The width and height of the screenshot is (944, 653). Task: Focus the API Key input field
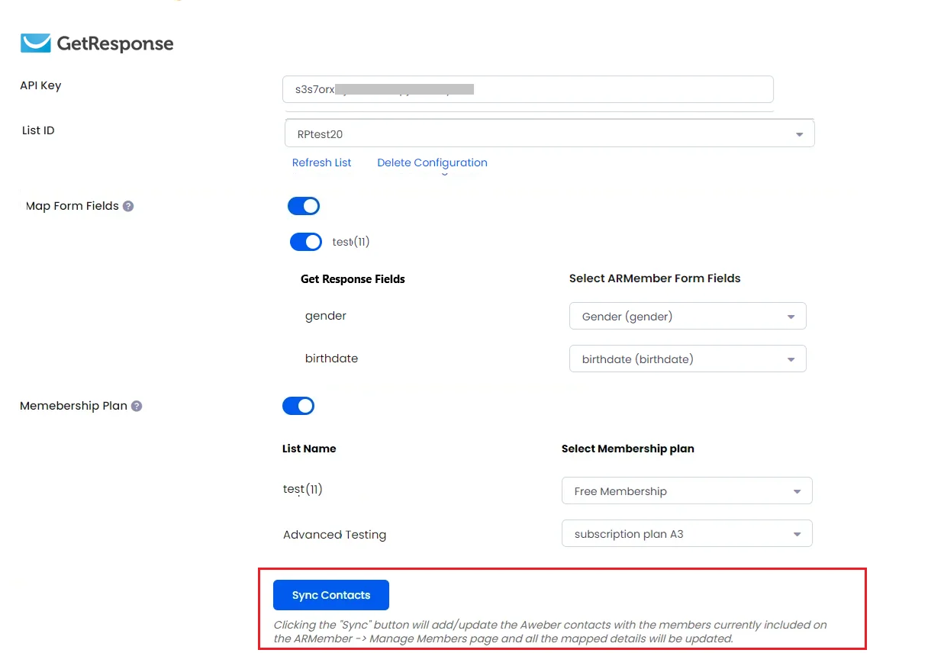[x=528, y=89]
